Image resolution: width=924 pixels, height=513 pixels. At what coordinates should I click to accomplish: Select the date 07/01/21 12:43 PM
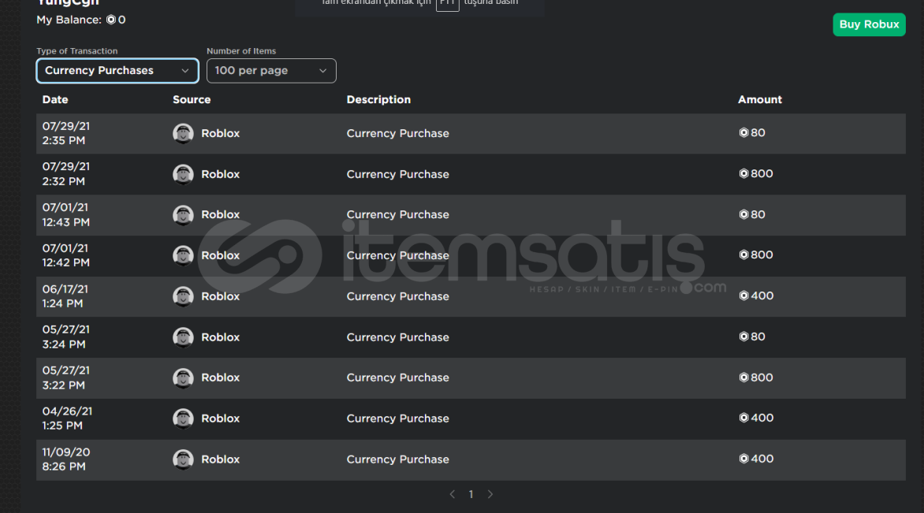coord(66,215)
